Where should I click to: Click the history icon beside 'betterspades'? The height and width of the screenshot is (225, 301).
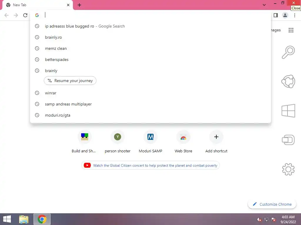[37, 59]
